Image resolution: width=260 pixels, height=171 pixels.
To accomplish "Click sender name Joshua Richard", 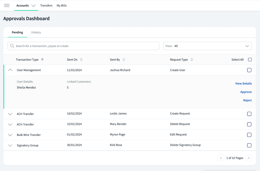I will pos(120,70).
